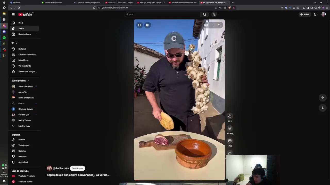Start voice search with microphone

(x=214, y=14)
